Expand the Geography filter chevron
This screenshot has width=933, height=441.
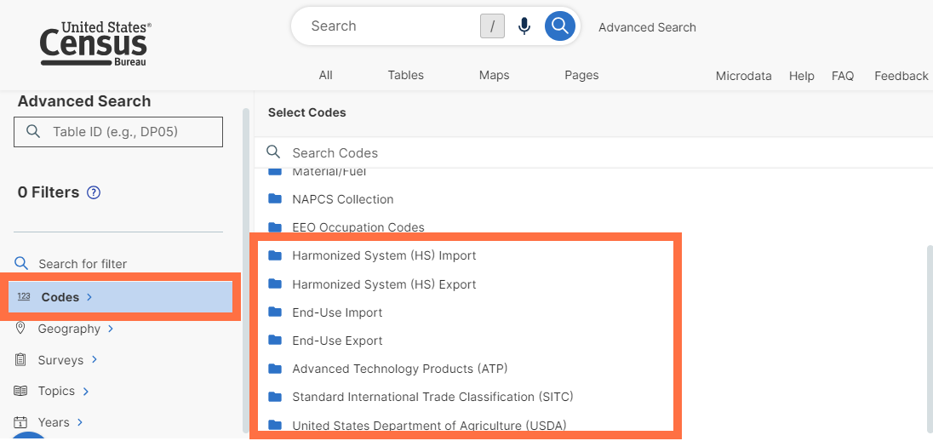point(110,329)
